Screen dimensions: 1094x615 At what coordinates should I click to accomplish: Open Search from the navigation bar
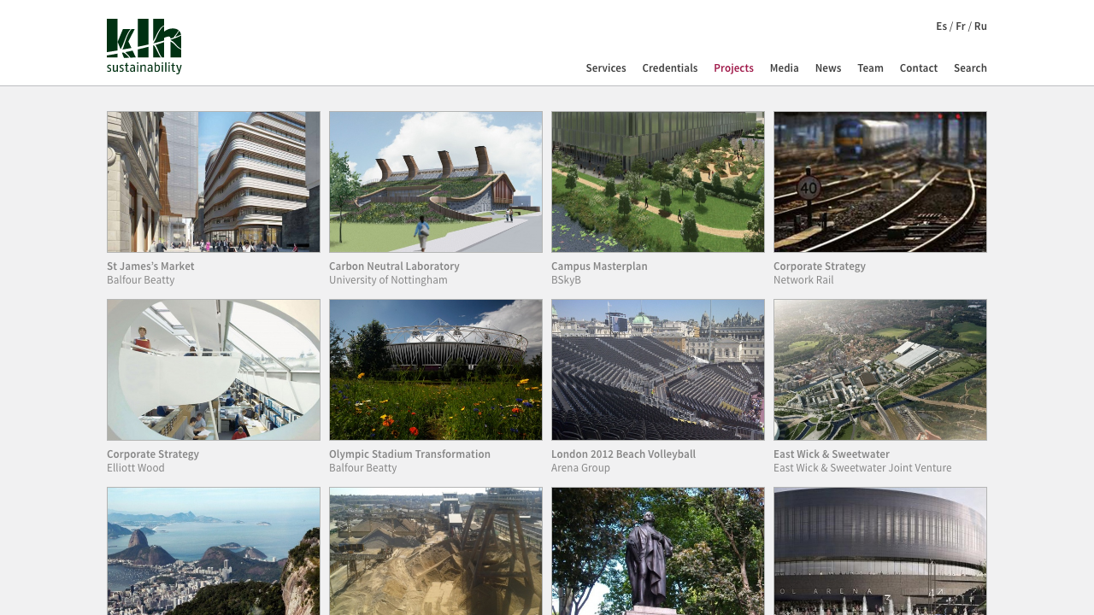(x=970, y=68)
